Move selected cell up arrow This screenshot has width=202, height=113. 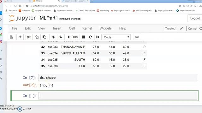click(x=53, y=37)
